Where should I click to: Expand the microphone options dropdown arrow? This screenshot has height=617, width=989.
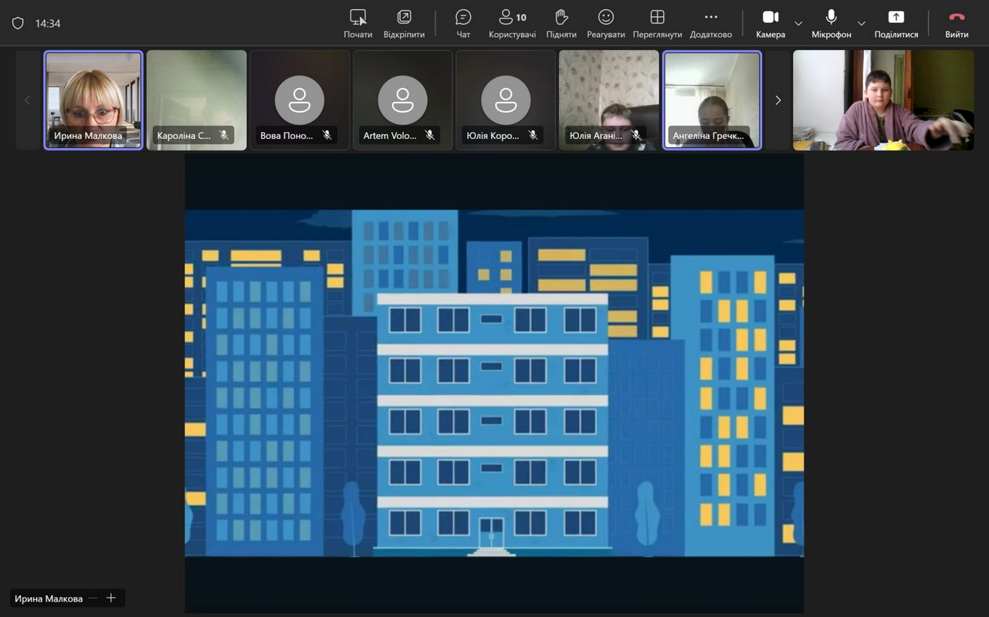[x=861, y=23]
